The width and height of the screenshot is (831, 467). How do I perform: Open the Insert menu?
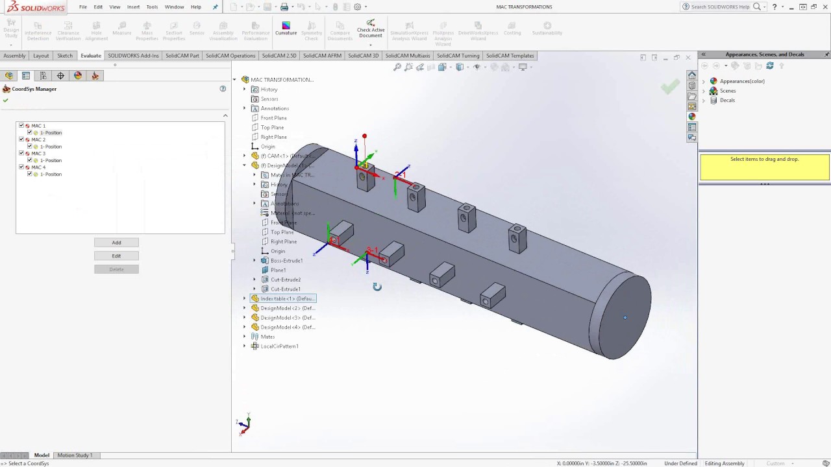(133, 7)
